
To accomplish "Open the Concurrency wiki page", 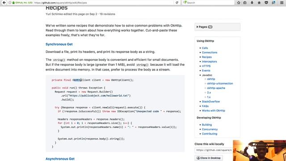I will point(210,129).
